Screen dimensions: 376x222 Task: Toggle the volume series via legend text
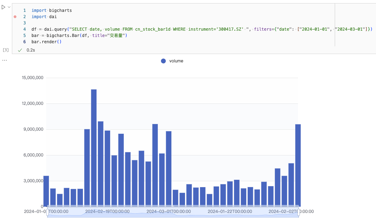point(176,61)
